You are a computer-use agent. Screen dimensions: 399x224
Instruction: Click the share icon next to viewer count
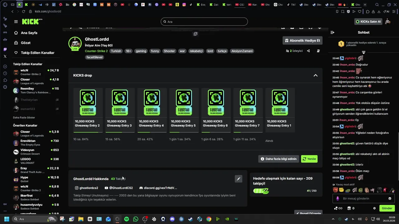tap(308, 51)
